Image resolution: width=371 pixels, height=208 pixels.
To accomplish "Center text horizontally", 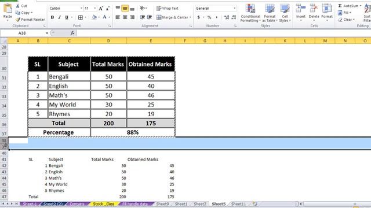I will tap(125, 17).
